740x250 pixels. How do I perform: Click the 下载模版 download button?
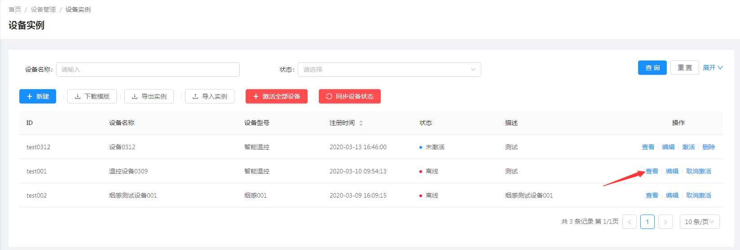(x=92, y=96)
